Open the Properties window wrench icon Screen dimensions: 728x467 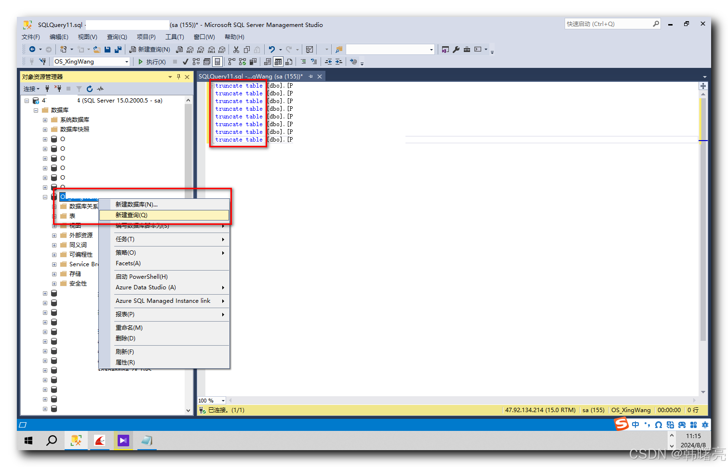click(x=456, y=49)
